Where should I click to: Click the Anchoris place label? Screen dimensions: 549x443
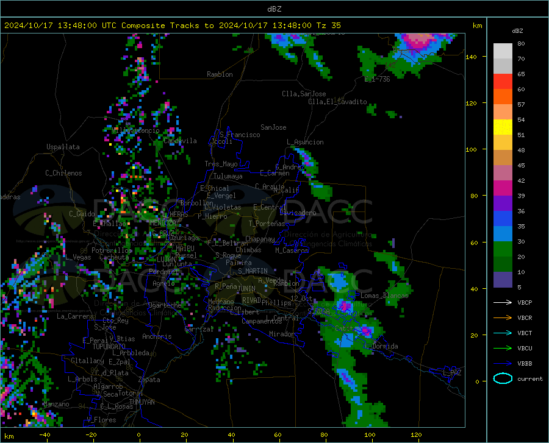pyautogui.click(x=157, y=336)
